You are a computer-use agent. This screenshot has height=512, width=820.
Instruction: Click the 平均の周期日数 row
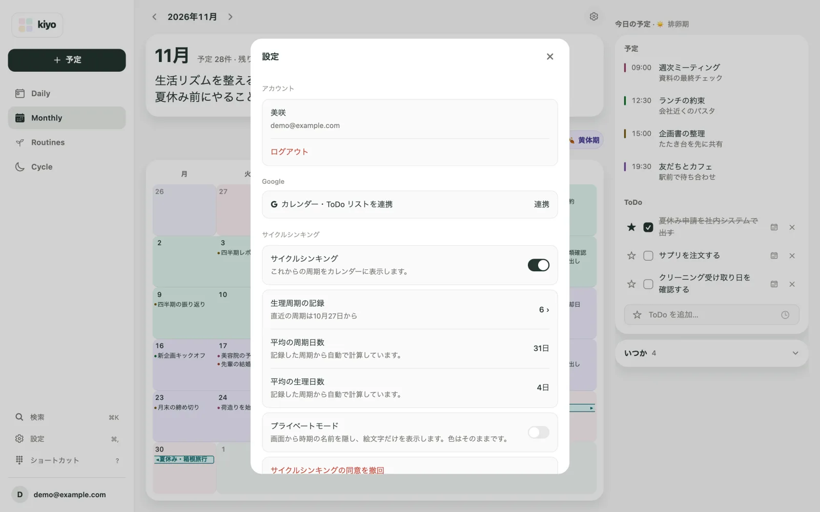point(410,349)
